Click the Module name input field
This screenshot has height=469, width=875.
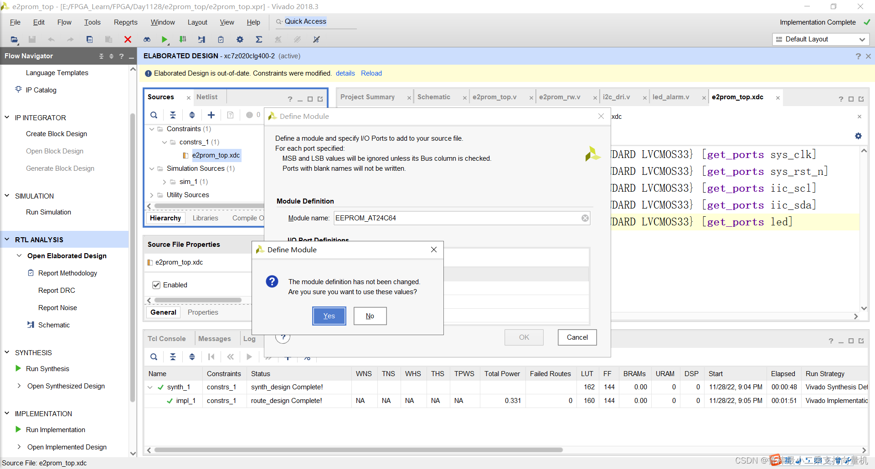pyautogui.click(x=462, y=218)
